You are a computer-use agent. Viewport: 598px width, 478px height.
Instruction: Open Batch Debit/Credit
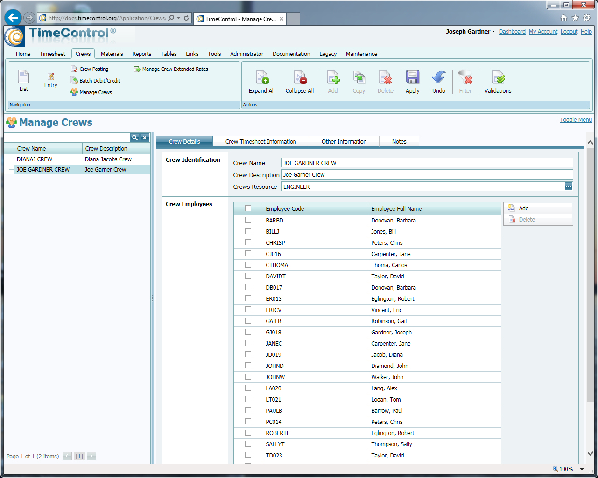coord(95,81)
